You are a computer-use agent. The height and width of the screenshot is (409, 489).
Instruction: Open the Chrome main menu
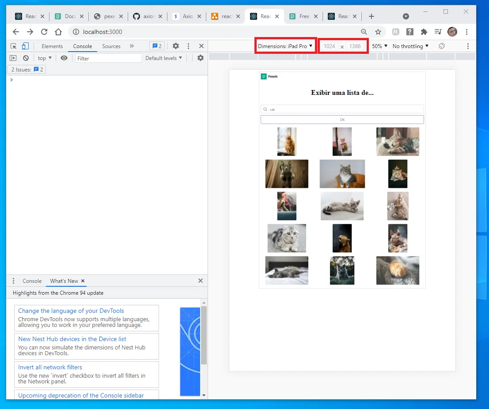466,32
